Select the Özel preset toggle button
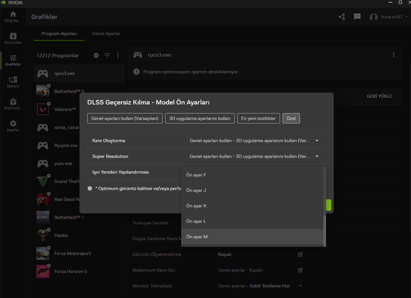This screenshot has width=411, height=298. coord(291,118)
